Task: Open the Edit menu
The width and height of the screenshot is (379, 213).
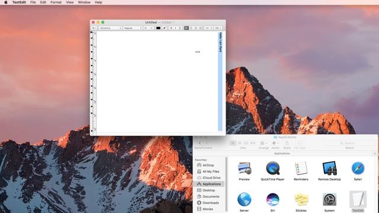Action: [43, 2]
